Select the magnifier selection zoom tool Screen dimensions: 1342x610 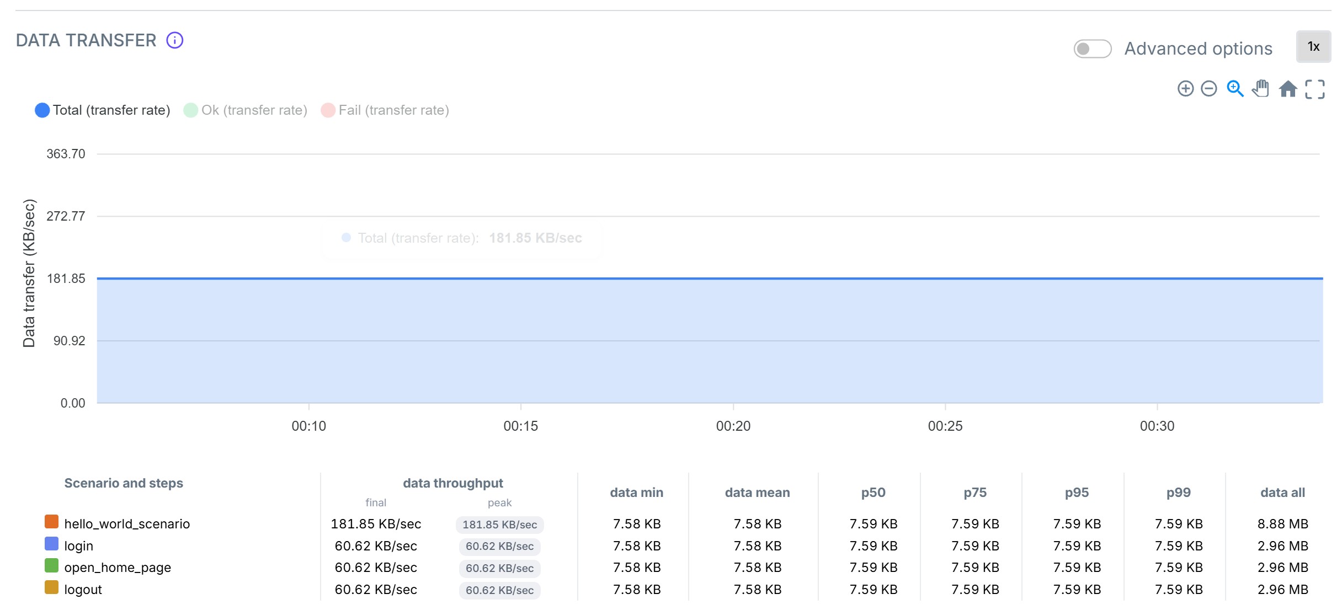[x=1235, y=89]
